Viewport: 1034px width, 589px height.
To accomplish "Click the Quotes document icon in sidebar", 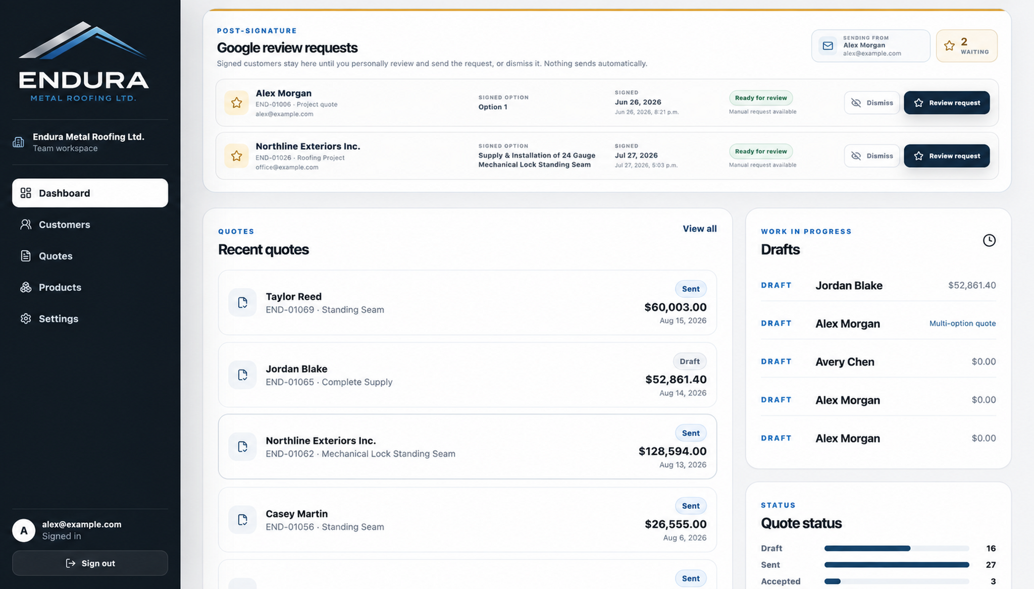I will pos(26,256).
